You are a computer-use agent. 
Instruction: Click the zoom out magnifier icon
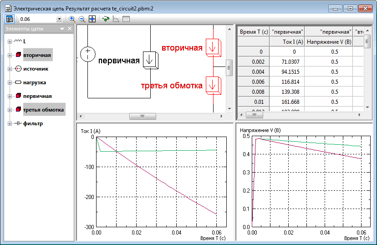82,19
